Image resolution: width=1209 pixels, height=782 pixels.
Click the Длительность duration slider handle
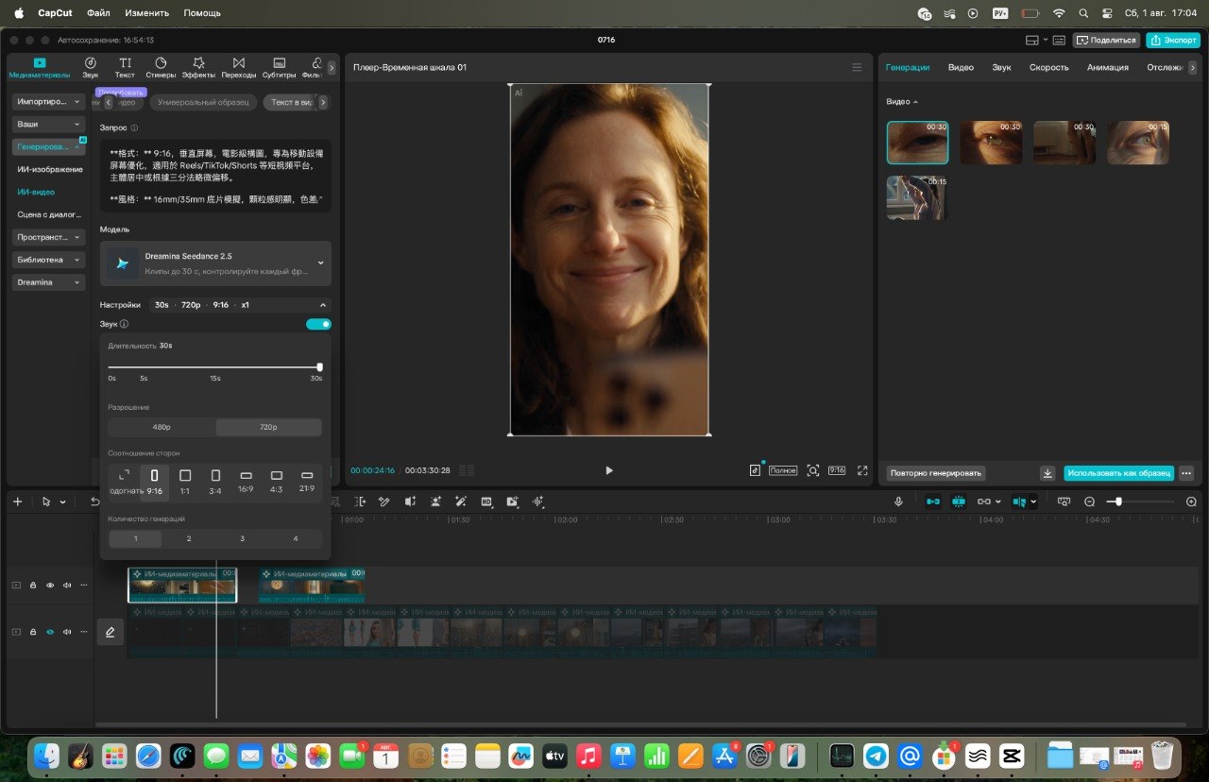click(x=319, y=366)
